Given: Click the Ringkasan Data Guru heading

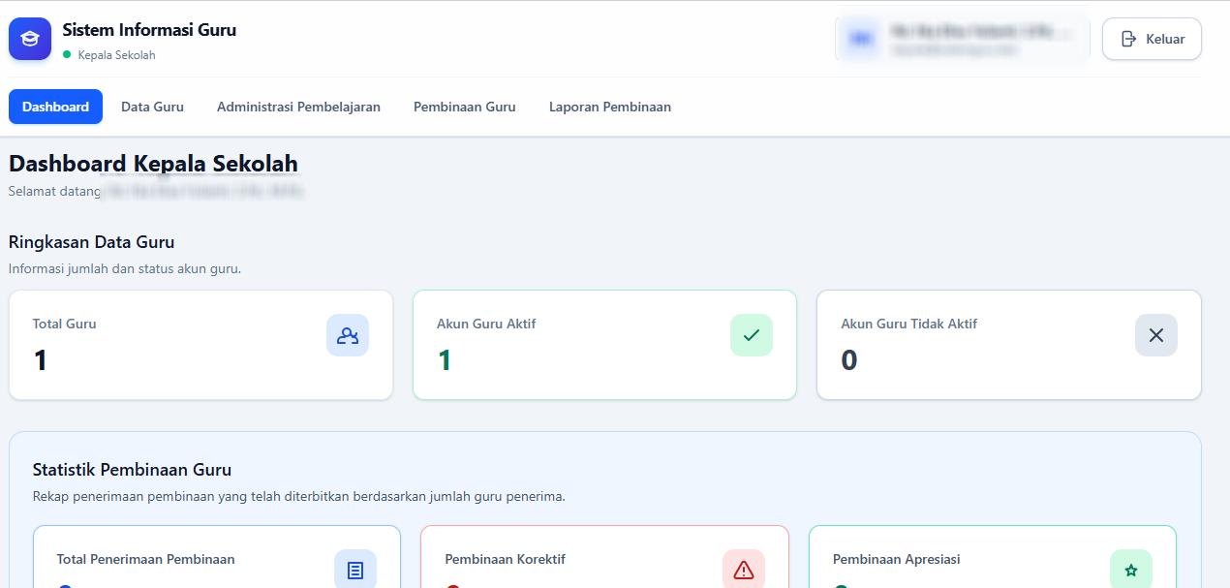Looking at the screenshot, I should (x=91, y=242).
